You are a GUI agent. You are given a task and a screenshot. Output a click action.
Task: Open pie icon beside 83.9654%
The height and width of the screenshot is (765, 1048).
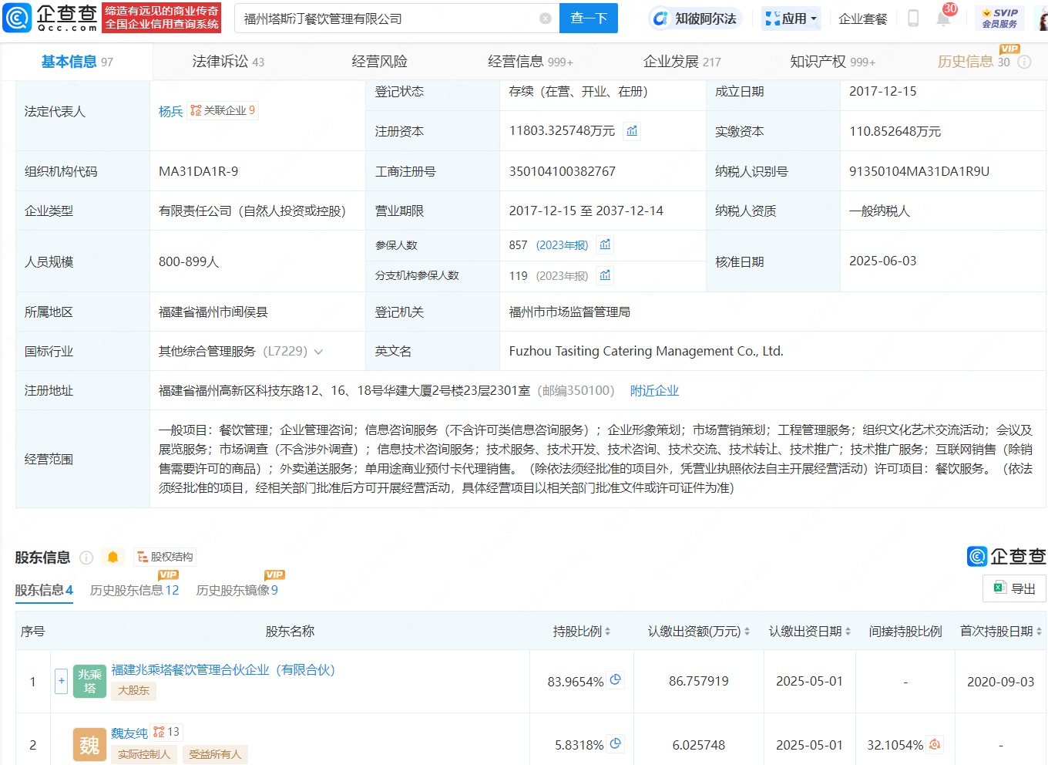(x=616, y=680)
